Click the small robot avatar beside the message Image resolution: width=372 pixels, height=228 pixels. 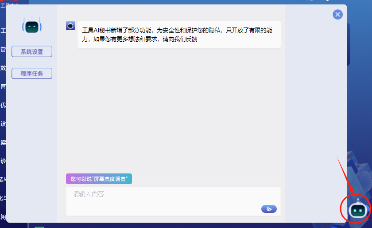click(x=70, y=26)
